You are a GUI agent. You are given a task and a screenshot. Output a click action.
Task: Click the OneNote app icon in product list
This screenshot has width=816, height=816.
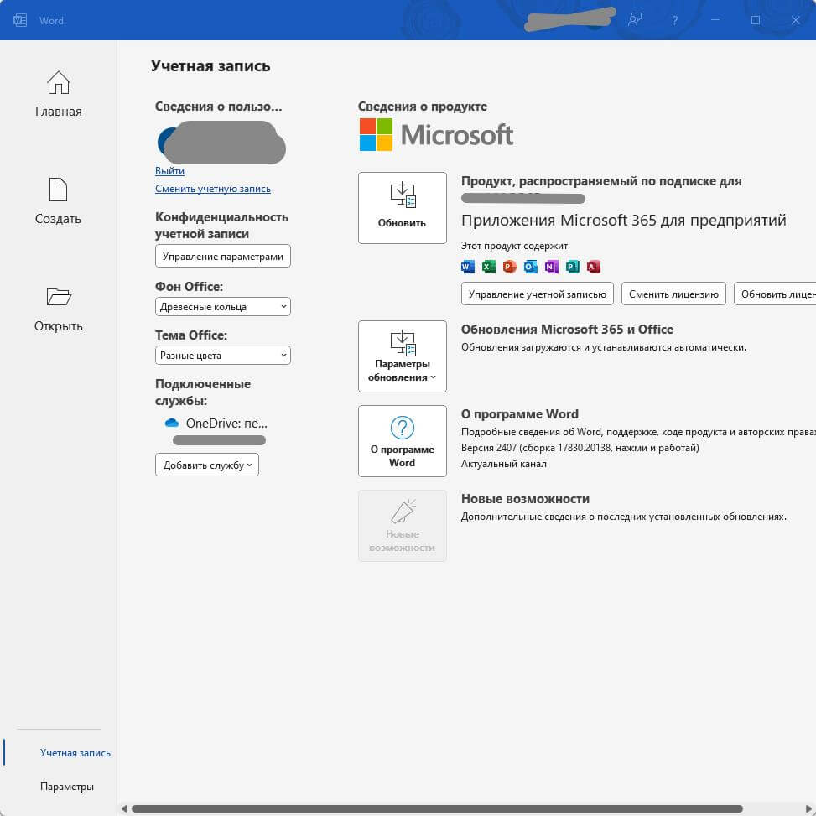(x=551, y=267)
